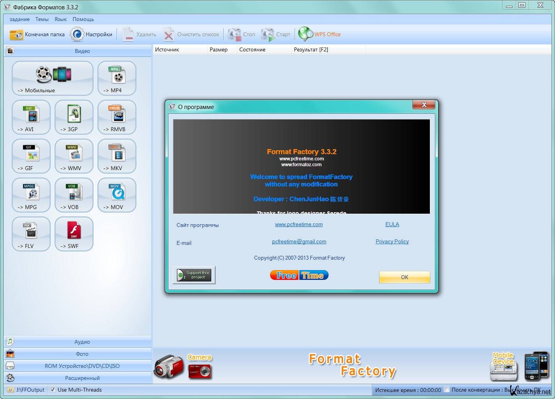Expand ROM Устройство\DVD\CD\ISO section
The height and width of the screenshot is (399, 555).
(82, 366)
